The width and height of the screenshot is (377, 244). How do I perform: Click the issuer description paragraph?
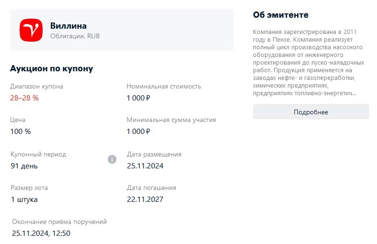tap(308, 62)
